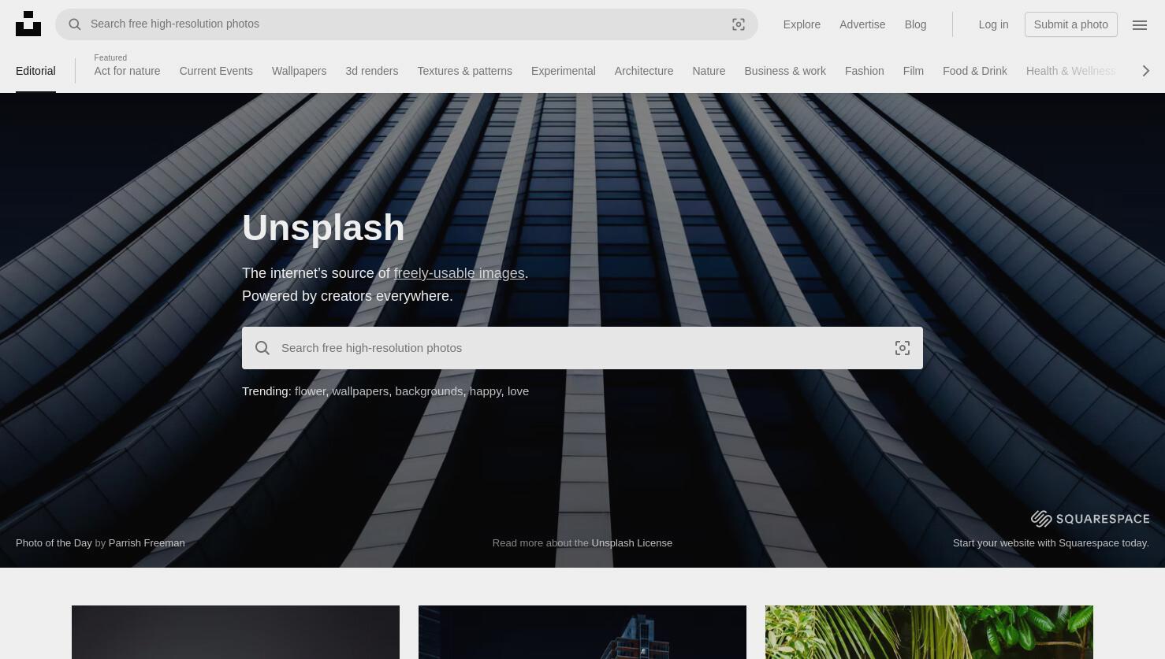Image resolution: width=1165 pixels, height=659 pixels.
Task: Open the Blog link
Action: point(915,24)
